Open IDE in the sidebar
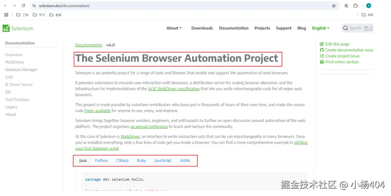 (x=8, y=92)
